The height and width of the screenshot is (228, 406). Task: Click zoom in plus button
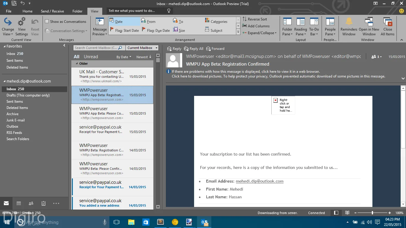click(x=390, y=213)
